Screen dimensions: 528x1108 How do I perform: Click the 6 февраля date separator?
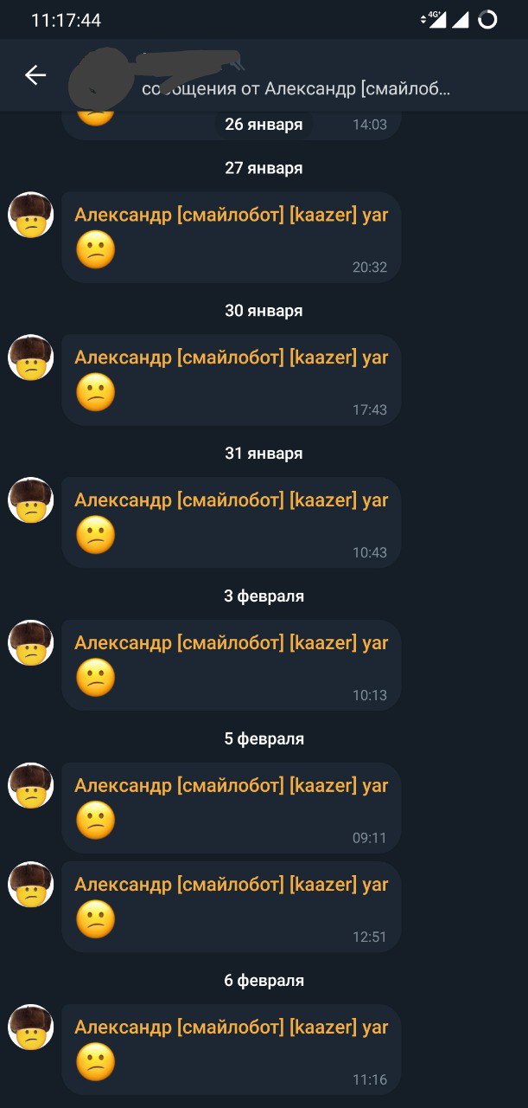point(264,980)
